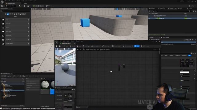197x110 pixels.
Task: Open the Perspective view dropdown in level viewport
Action: (x=38, y=9)
